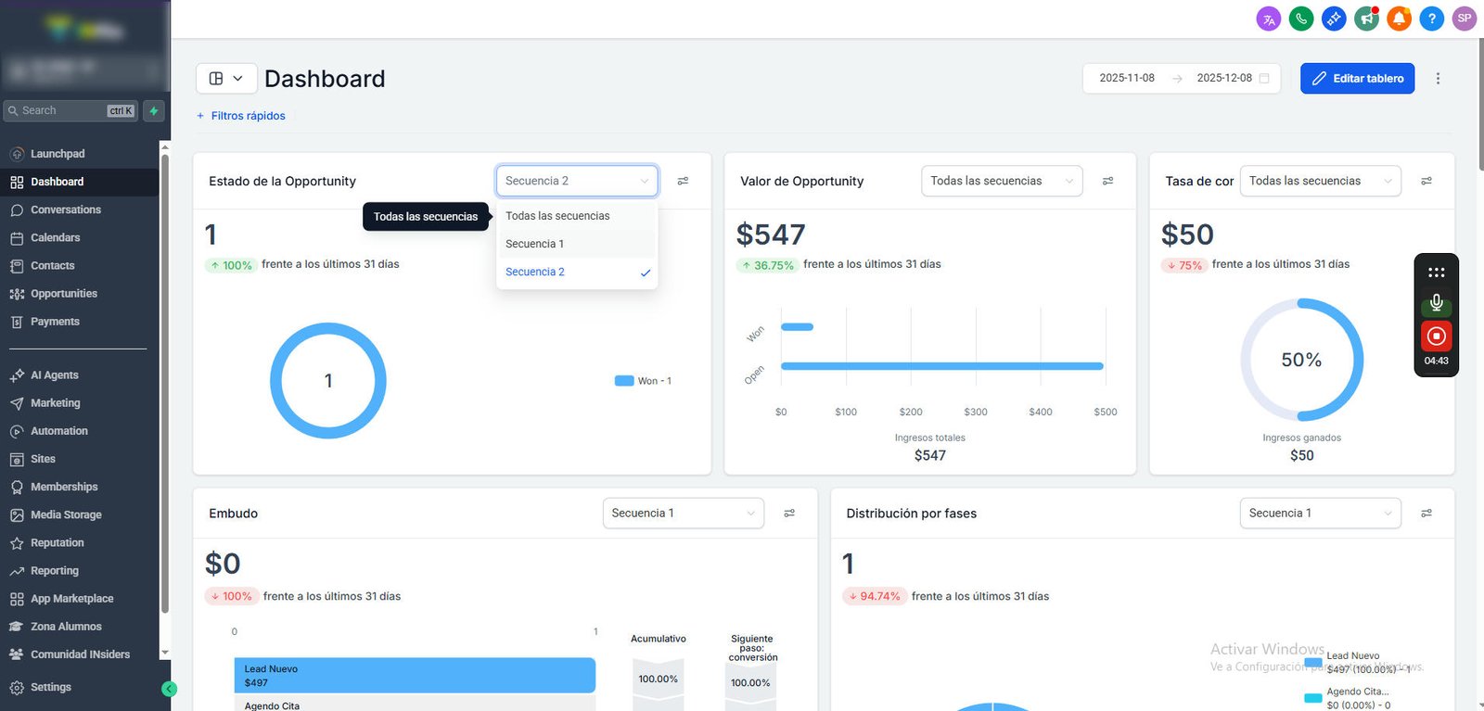Open the megaphone announcements icon

(x=1366, y=19)
